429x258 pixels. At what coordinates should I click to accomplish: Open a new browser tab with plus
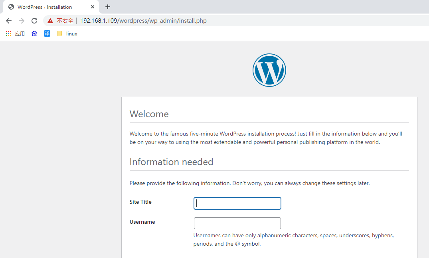click(x=108, y=7)
